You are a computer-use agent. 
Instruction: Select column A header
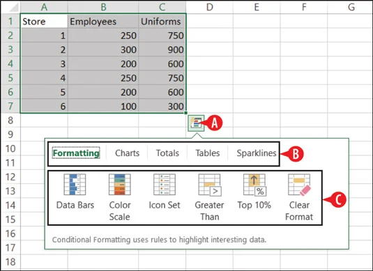coord(44,7)
